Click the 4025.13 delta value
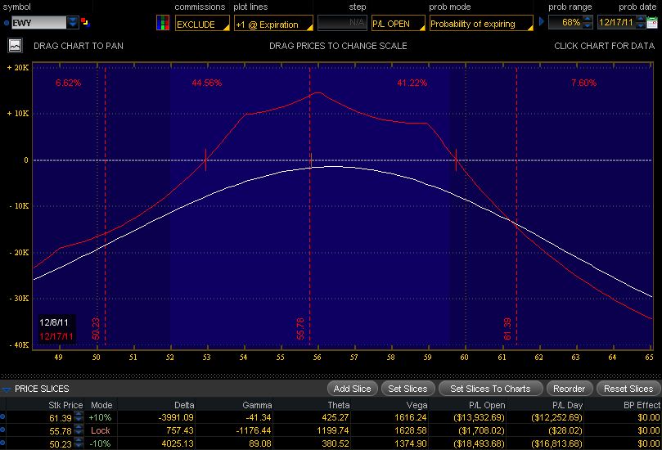 click(x=178, y=443)
